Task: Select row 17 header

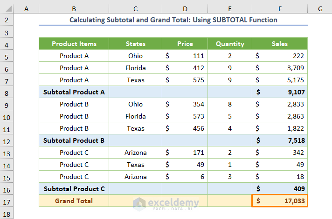Action: click(7, 201)
